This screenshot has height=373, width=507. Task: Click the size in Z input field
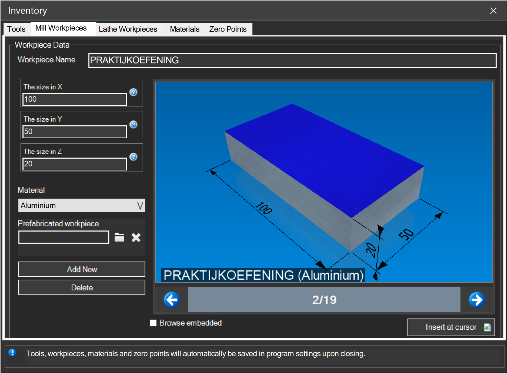pos(74,164)
